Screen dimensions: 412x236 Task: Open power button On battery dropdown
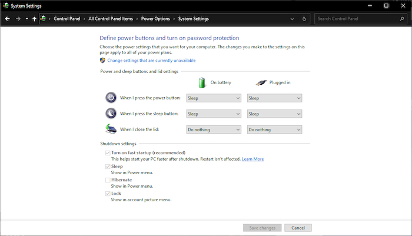[214, 98]
